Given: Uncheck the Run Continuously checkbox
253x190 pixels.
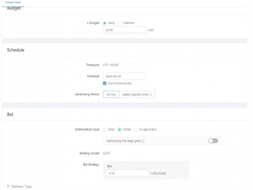Looking at the screenshot, I should point(105,83).
